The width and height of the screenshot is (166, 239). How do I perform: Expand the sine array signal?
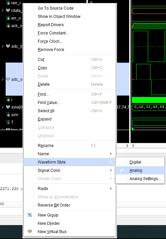coord(3,107)
